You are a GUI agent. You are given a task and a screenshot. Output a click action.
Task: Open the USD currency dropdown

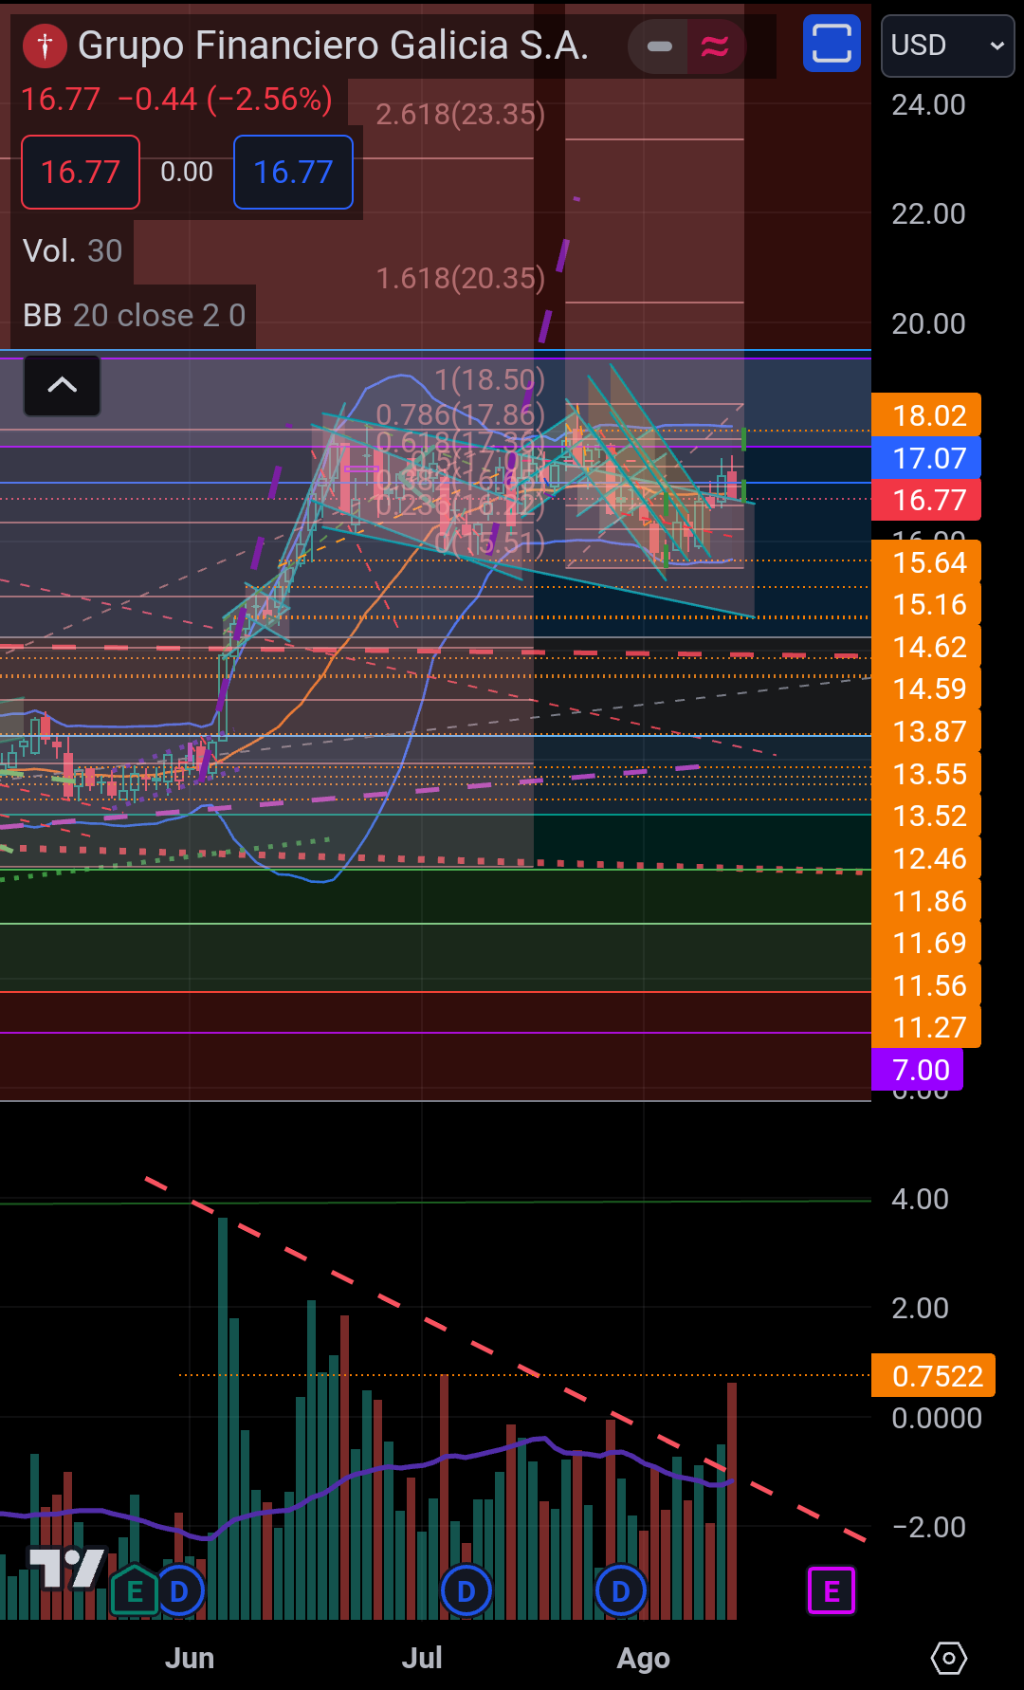pos(947,46)
